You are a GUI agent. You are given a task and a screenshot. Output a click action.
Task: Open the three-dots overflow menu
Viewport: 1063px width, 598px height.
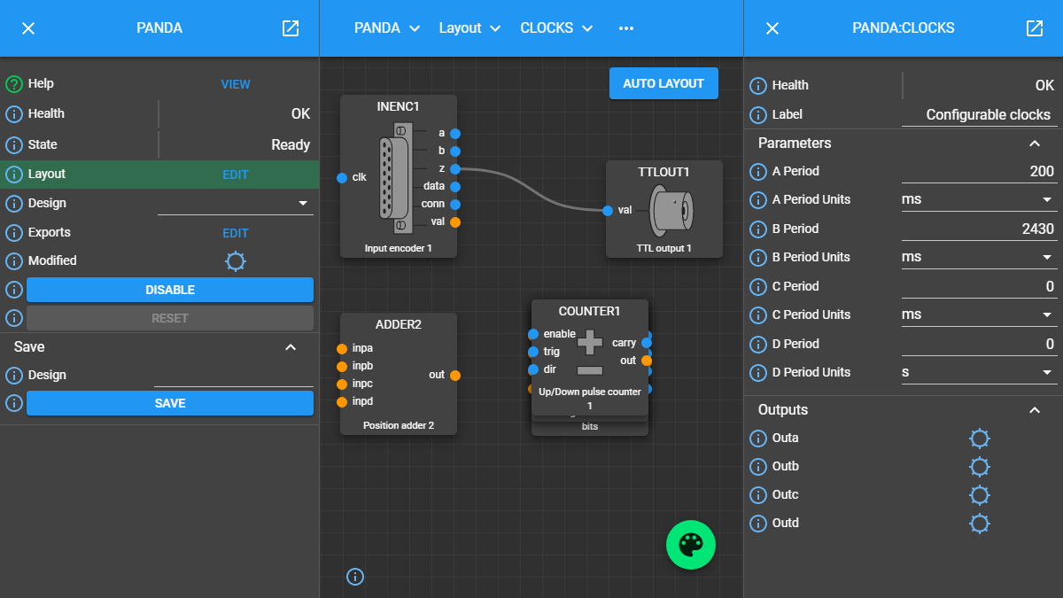(626, 28)
